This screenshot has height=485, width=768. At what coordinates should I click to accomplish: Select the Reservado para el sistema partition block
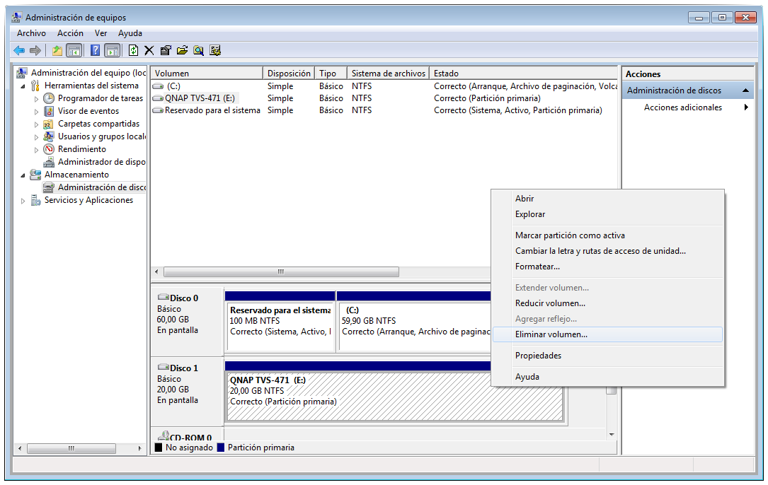pos(280,327)
